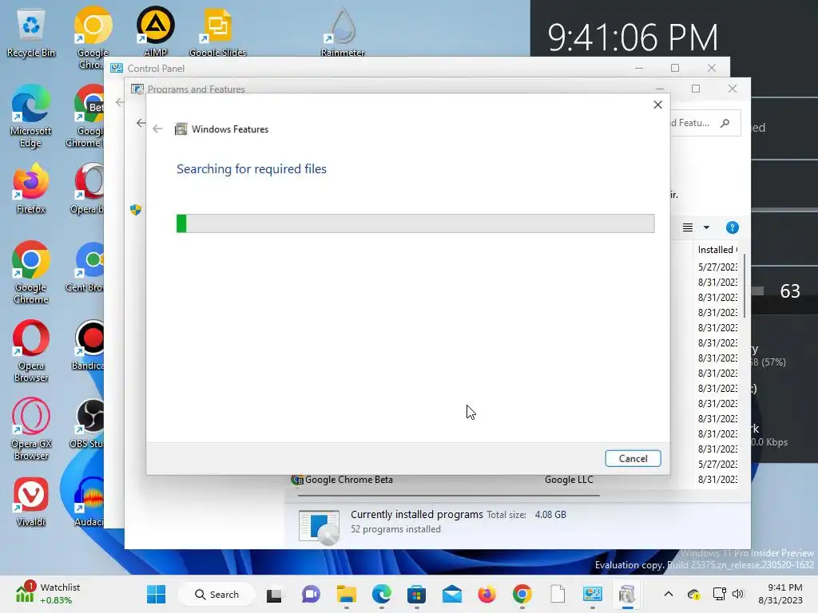This screenshot has height=613, width=818.
Task: Click the help icon in Programs and Features
Action: click(x=732, y=227)
